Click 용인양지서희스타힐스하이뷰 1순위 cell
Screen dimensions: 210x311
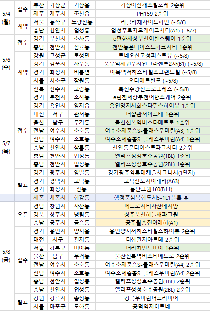coord(153,105)
